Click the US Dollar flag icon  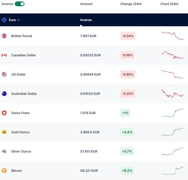click(4, 74)
